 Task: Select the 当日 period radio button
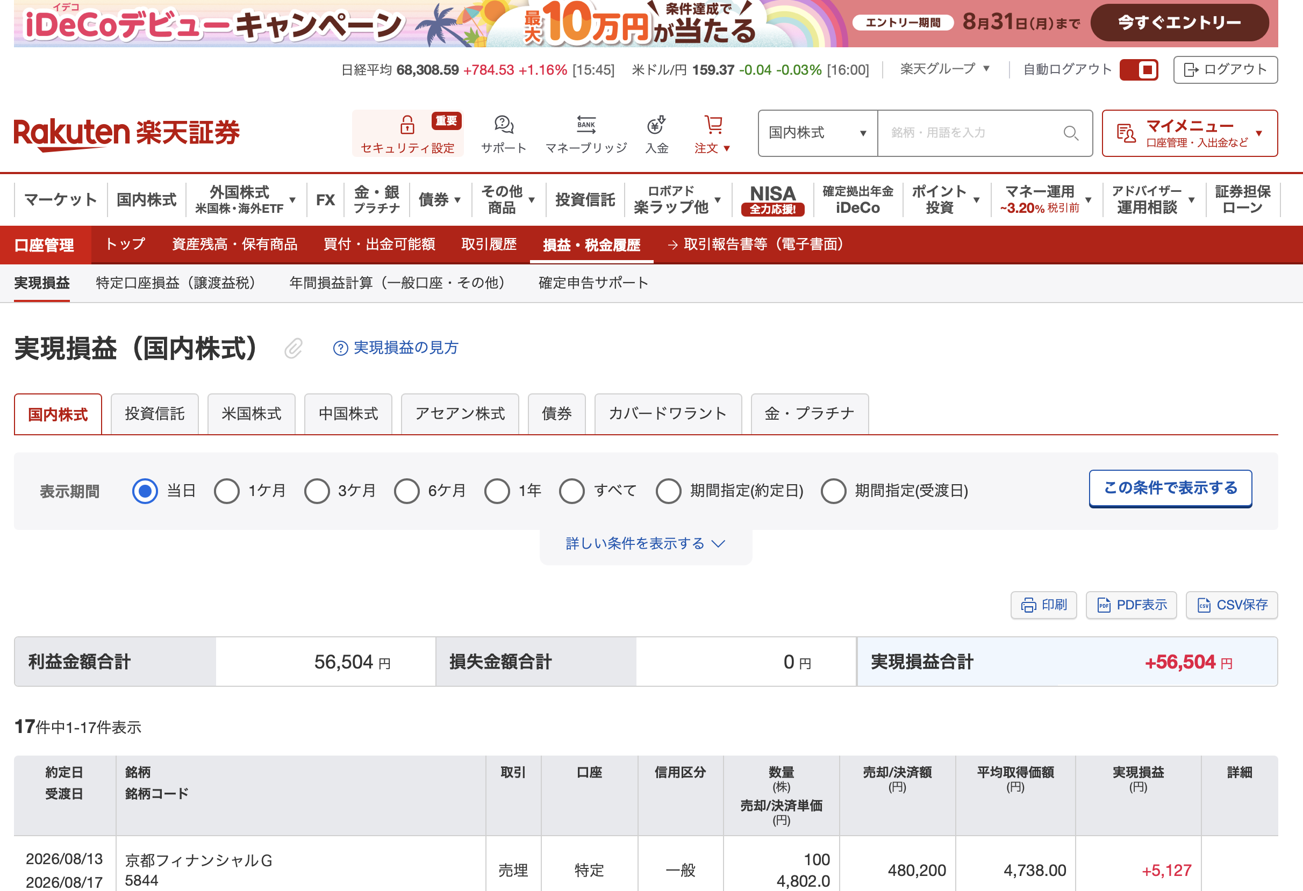145,491
